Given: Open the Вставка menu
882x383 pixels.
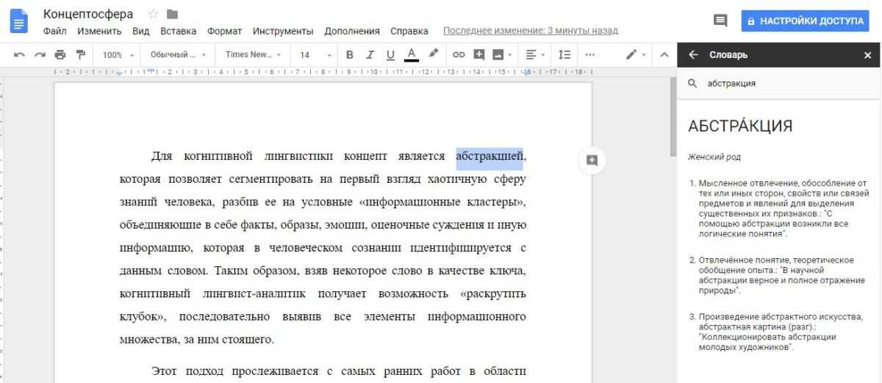Looking at the screenshot, I should tap(178, 31).
